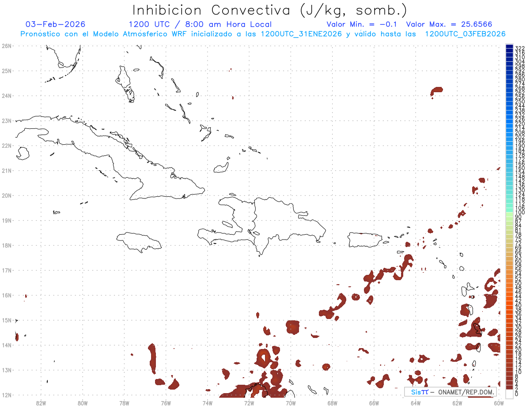Click the "74W" longitude label
Viewport: 530px width, 409px height.
pyautogui.click(x=208, y=402)
